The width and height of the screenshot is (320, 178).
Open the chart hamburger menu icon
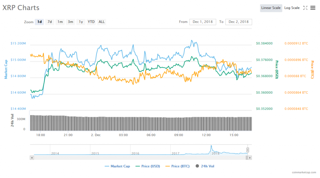[x=313, y=8]
